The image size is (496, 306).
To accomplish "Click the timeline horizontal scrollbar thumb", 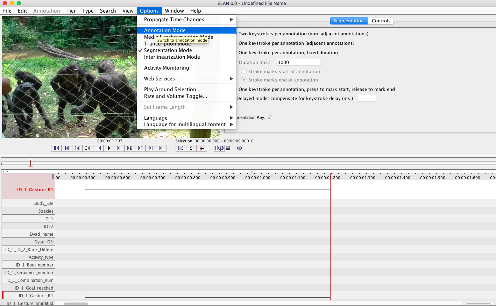I will (76, 304).
